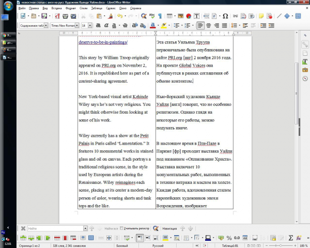Select the Line drawing tool
Screen dimensions: 310x248
279,16
